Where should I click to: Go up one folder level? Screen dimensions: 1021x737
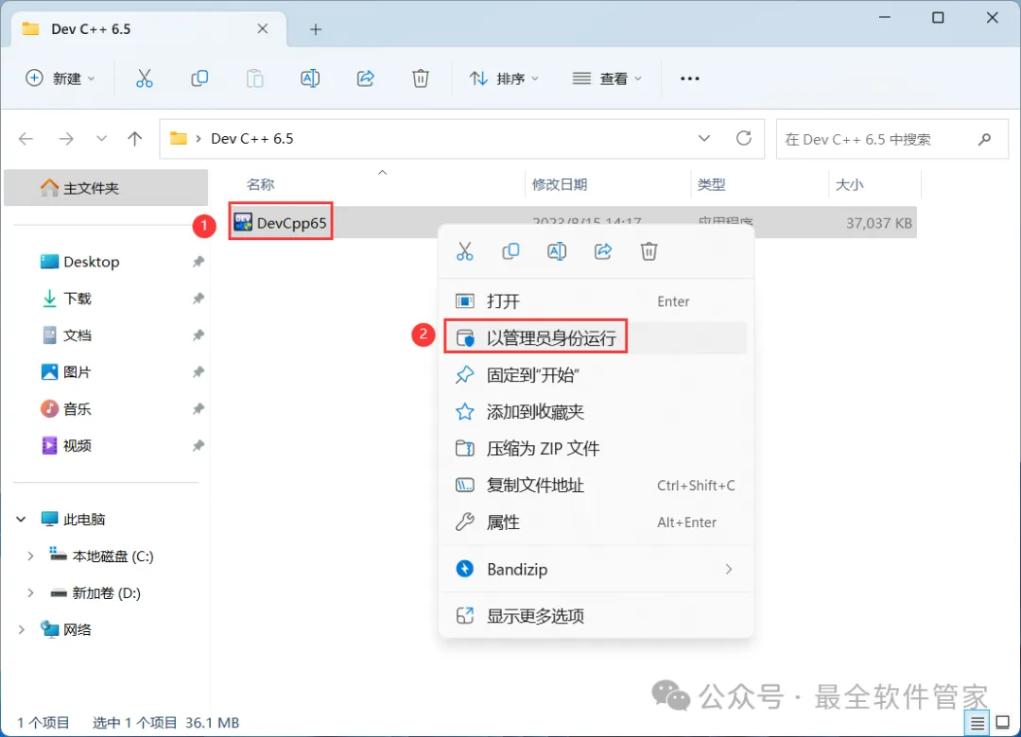tap(135, 139)
